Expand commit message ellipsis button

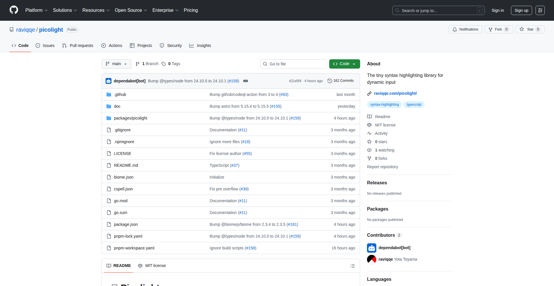[x=246, y=81]
